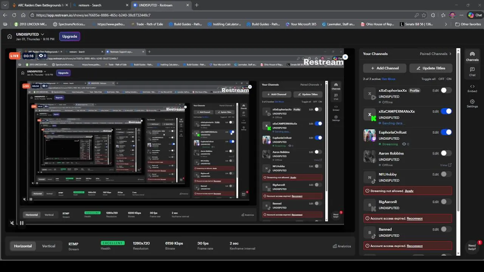Select Horizontal layout tab
Screen dimensions: 484x272
(x=23, y=246)
